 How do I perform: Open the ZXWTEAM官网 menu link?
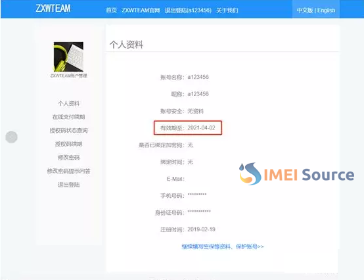[141, 11]
